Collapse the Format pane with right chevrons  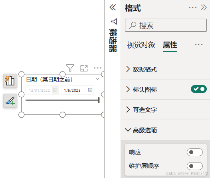pos(204,7)
